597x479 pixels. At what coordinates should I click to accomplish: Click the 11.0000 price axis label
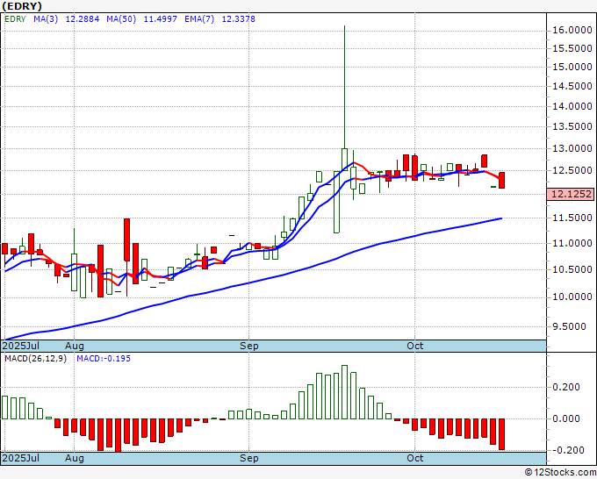[x=572, y=243]
